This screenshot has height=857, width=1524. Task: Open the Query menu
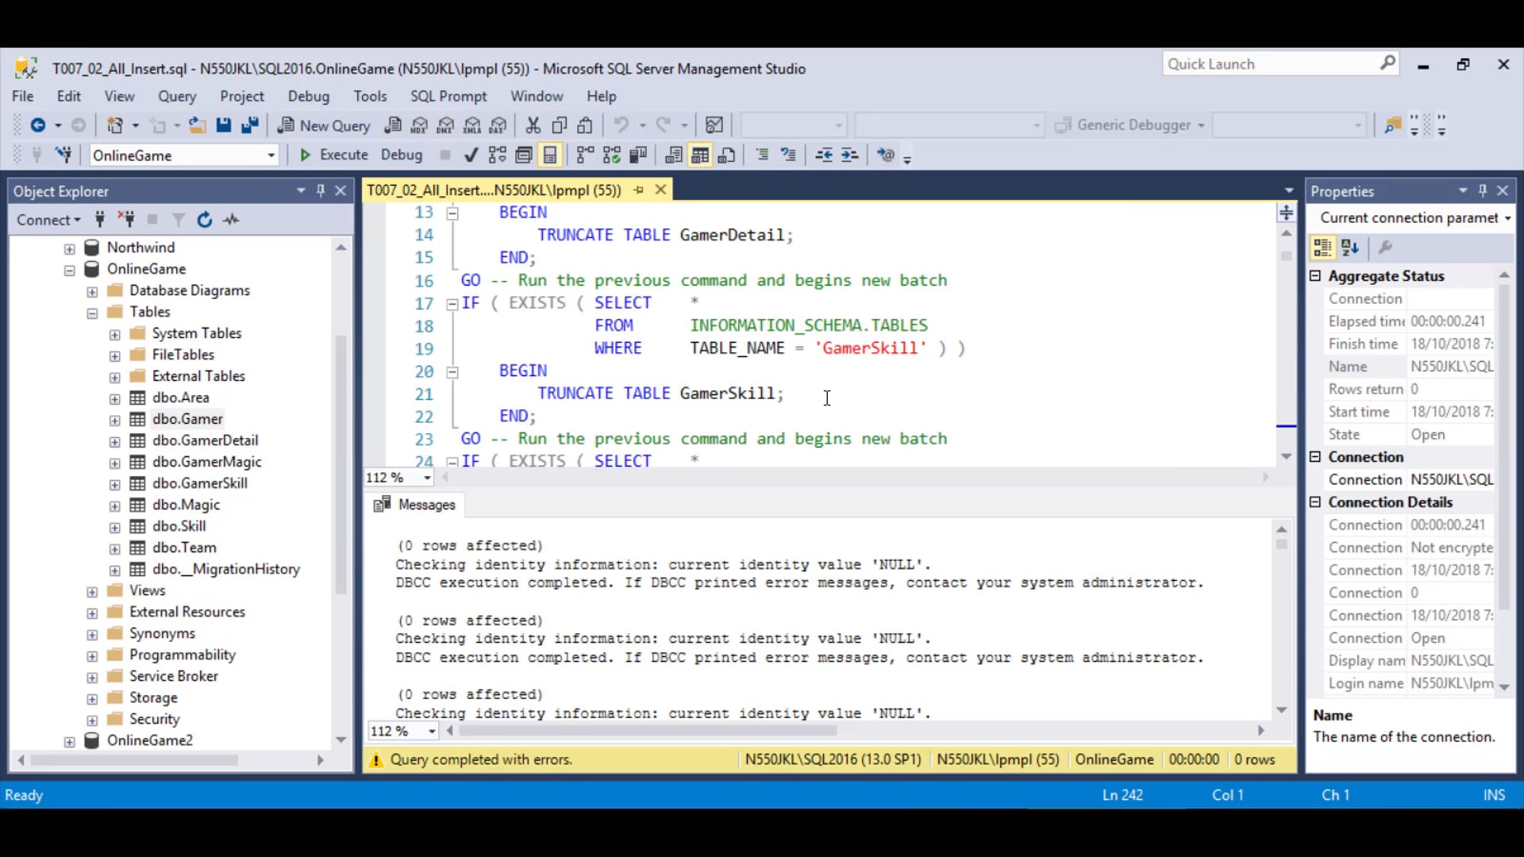(176, 96)
